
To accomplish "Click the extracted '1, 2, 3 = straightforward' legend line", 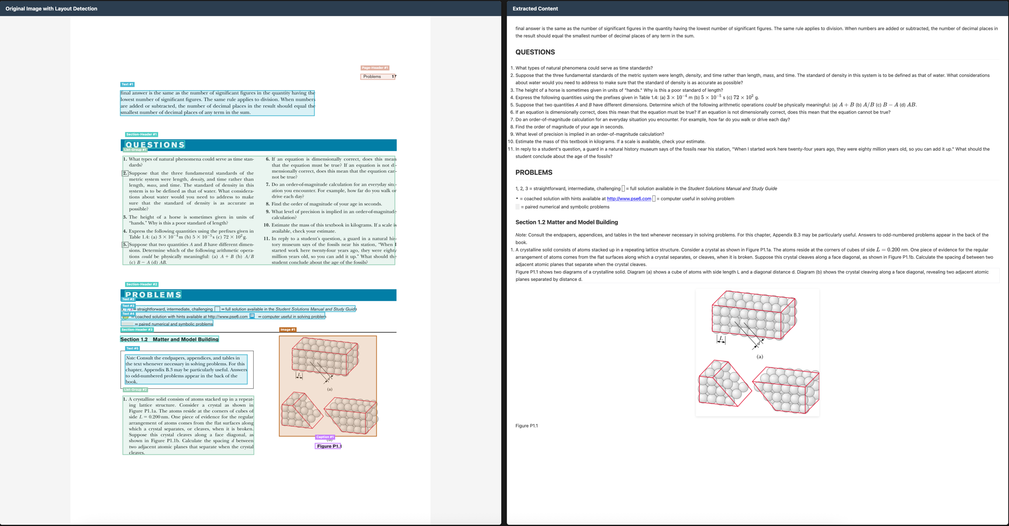I will click(x=646, y=189).
